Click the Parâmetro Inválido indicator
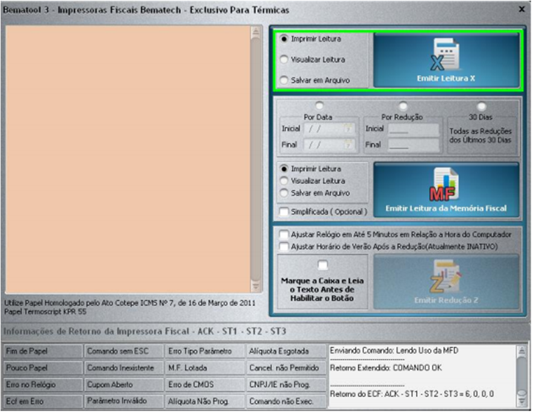The image size is (534, 413). pos(124,402)
